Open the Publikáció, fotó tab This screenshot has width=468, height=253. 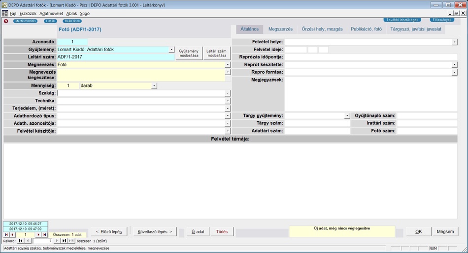click(x=366, y=29)
